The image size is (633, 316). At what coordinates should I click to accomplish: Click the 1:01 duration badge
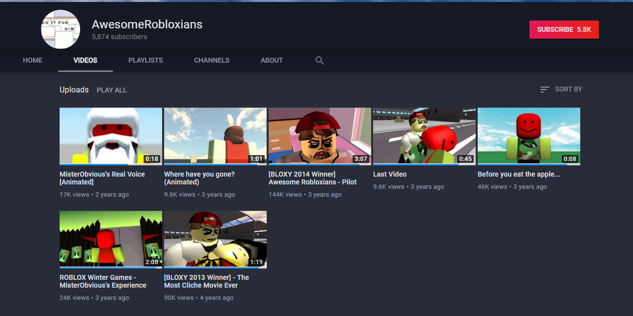(x=256, y=159)
